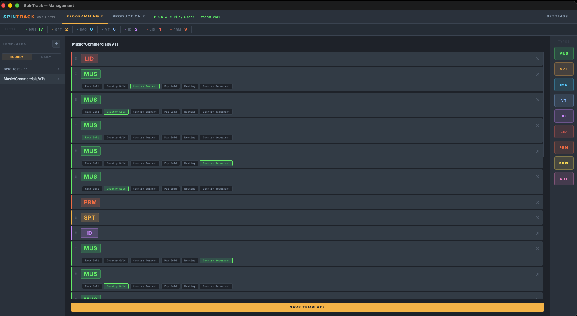This screenshot has height=316, width=577.
Task: Add an ID type slot from Types panel
Action: [564, 116]
